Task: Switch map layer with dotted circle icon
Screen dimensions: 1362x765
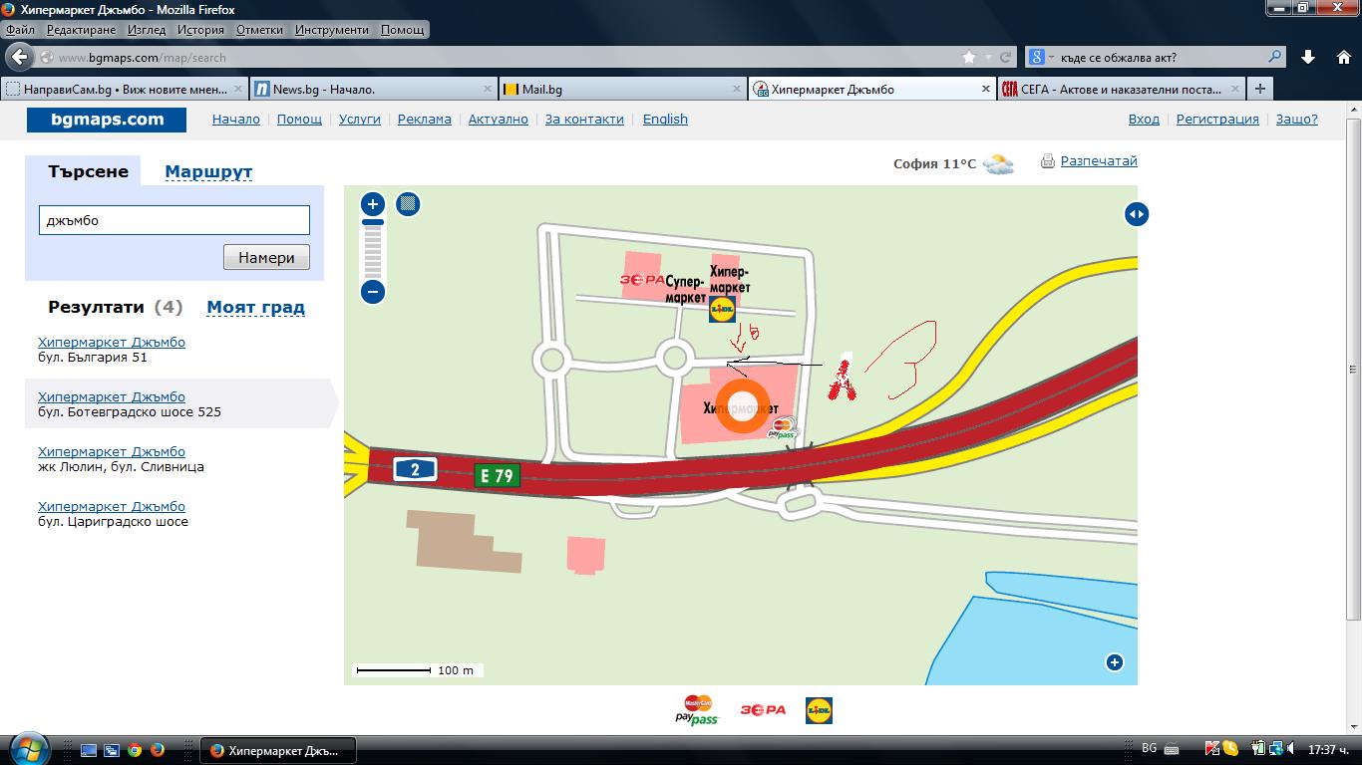Action: (x=408, y=204)
